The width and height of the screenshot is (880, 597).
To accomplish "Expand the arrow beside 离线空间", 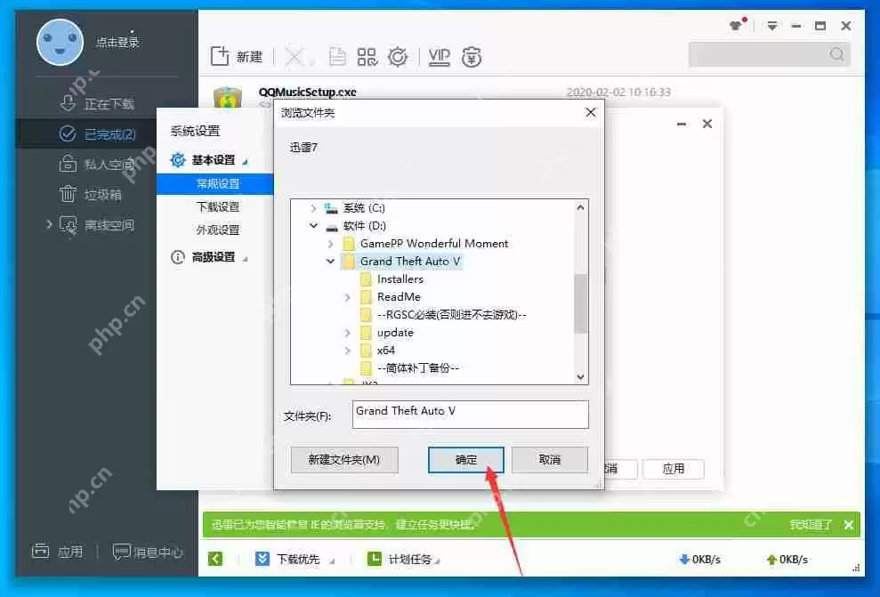I will click(50, 224).
